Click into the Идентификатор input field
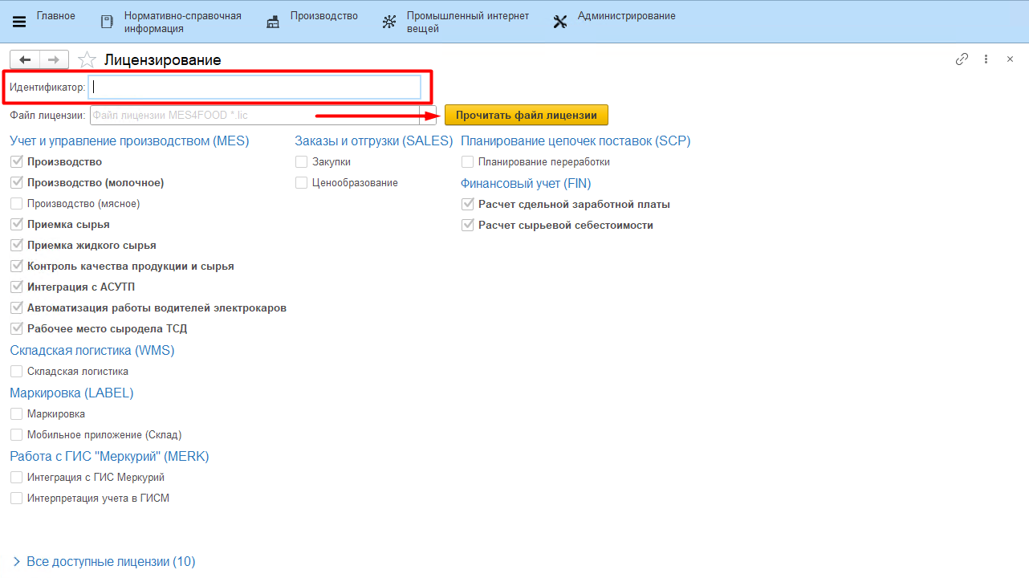The width and height of the screenshot is (1029, 578). [x=254, y=87]
